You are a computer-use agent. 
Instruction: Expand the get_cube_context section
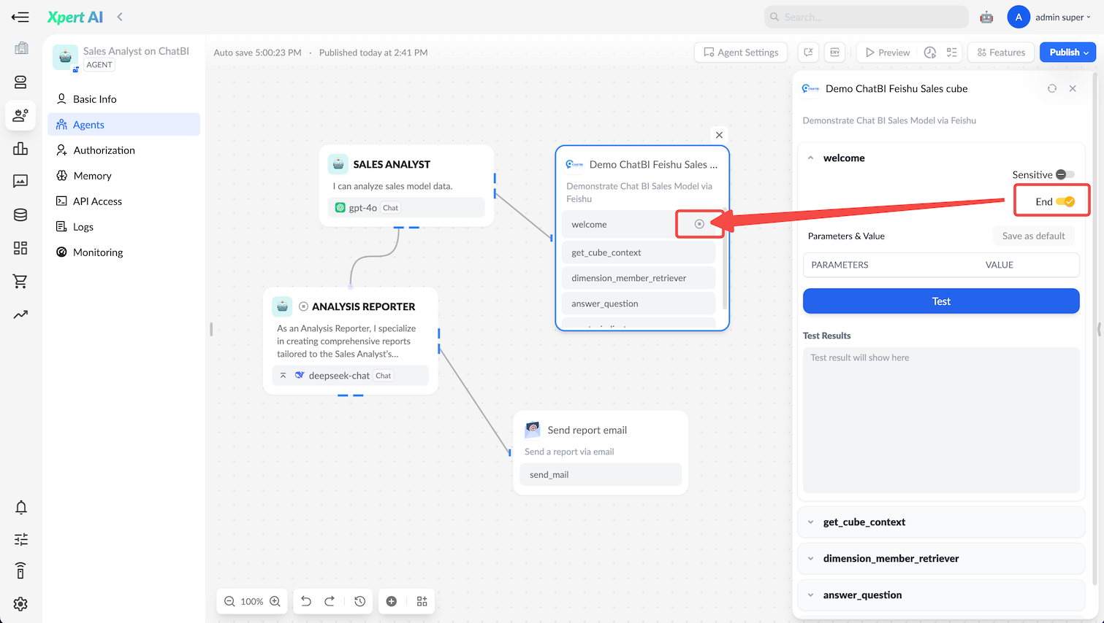tap(864, 522)
